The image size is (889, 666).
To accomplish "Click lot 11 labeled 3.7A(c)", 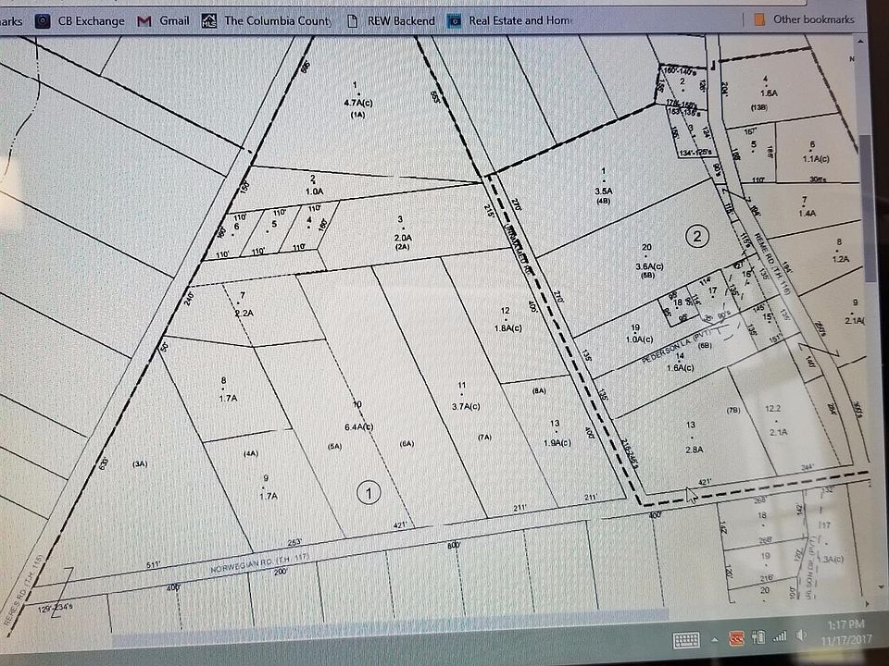I will (466, 396).
